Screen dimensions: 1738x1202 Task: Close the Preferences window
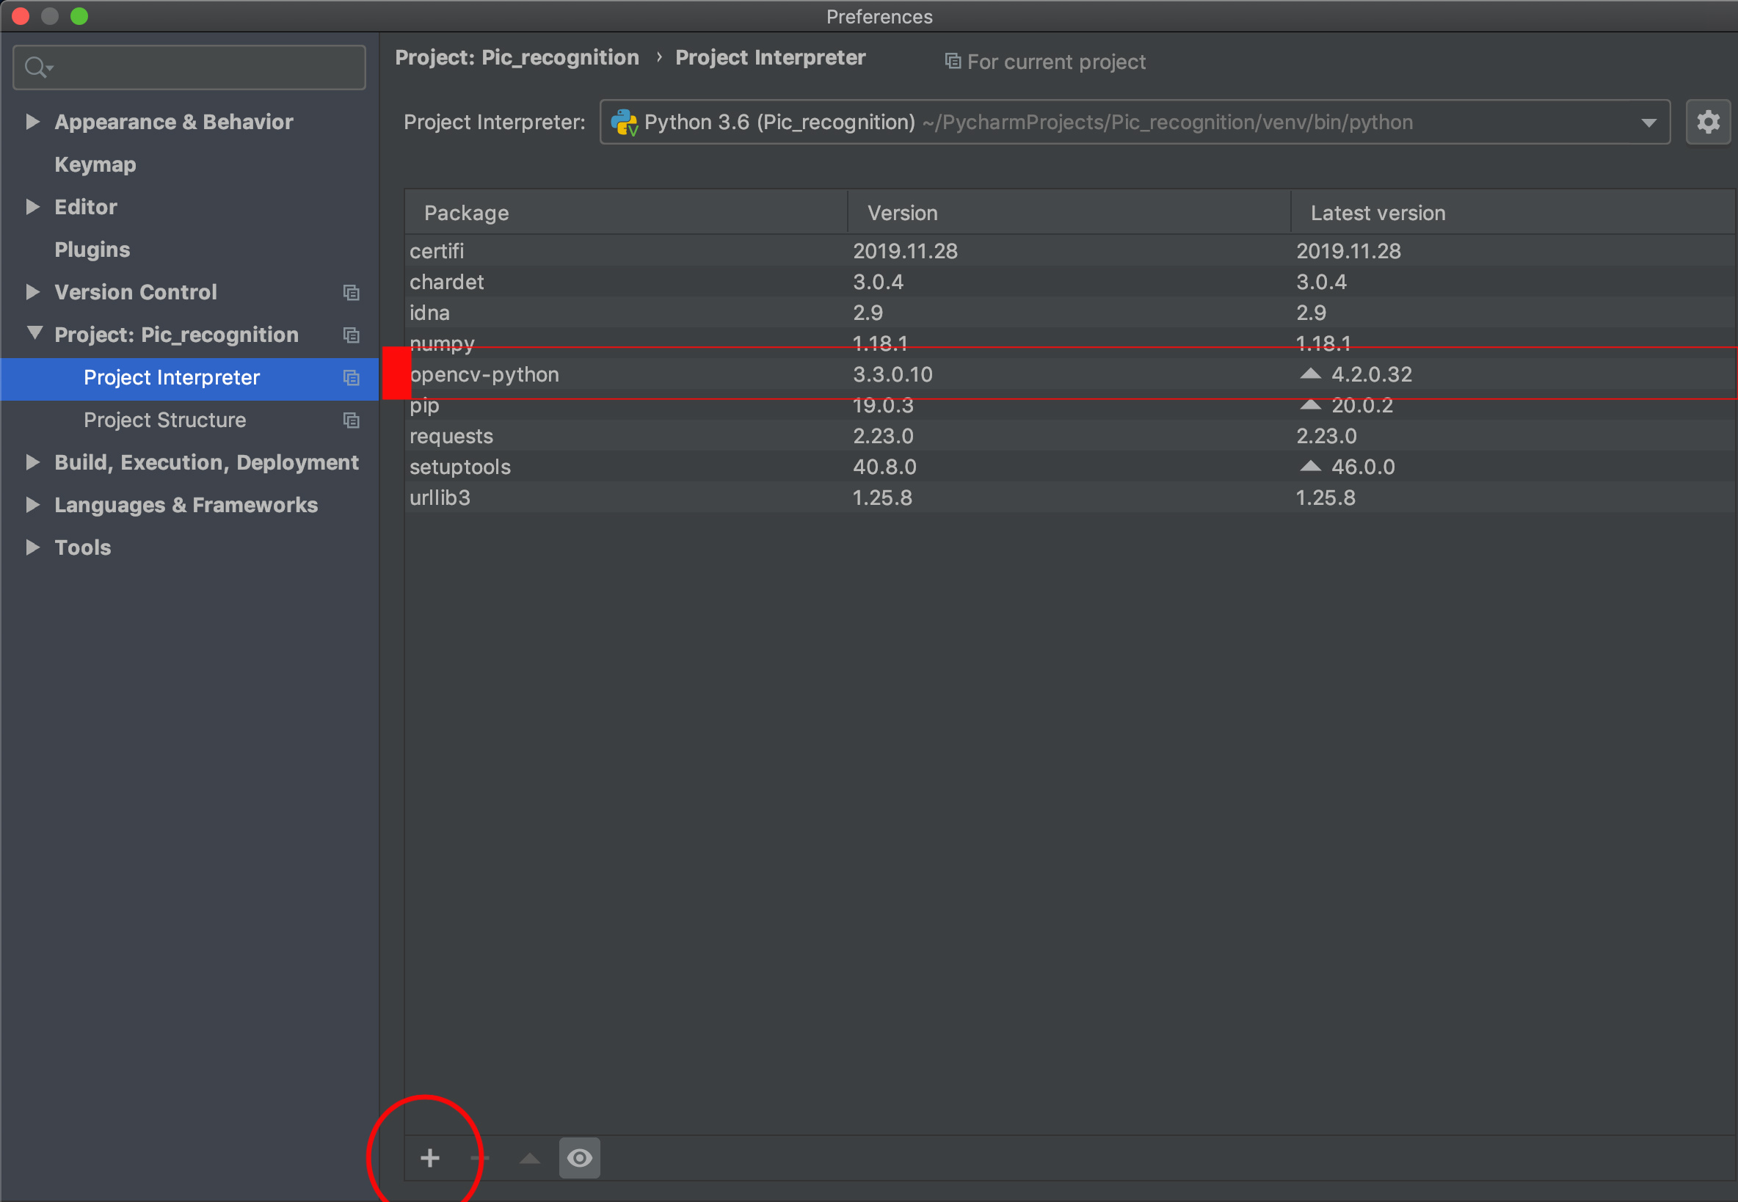pos(21,16)
